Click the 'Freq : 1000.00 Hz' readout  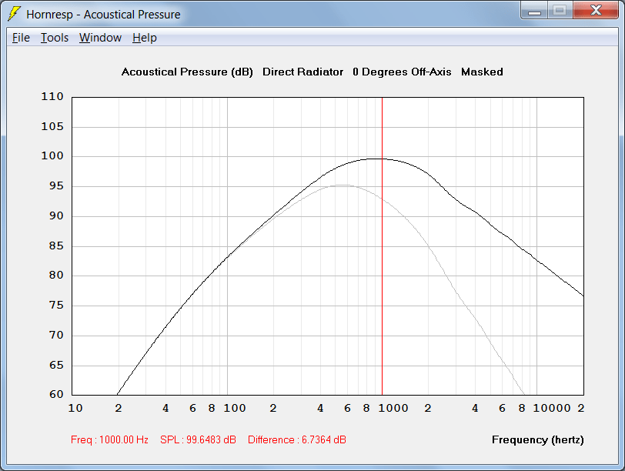pyautogui.click(x=109, y=439)
